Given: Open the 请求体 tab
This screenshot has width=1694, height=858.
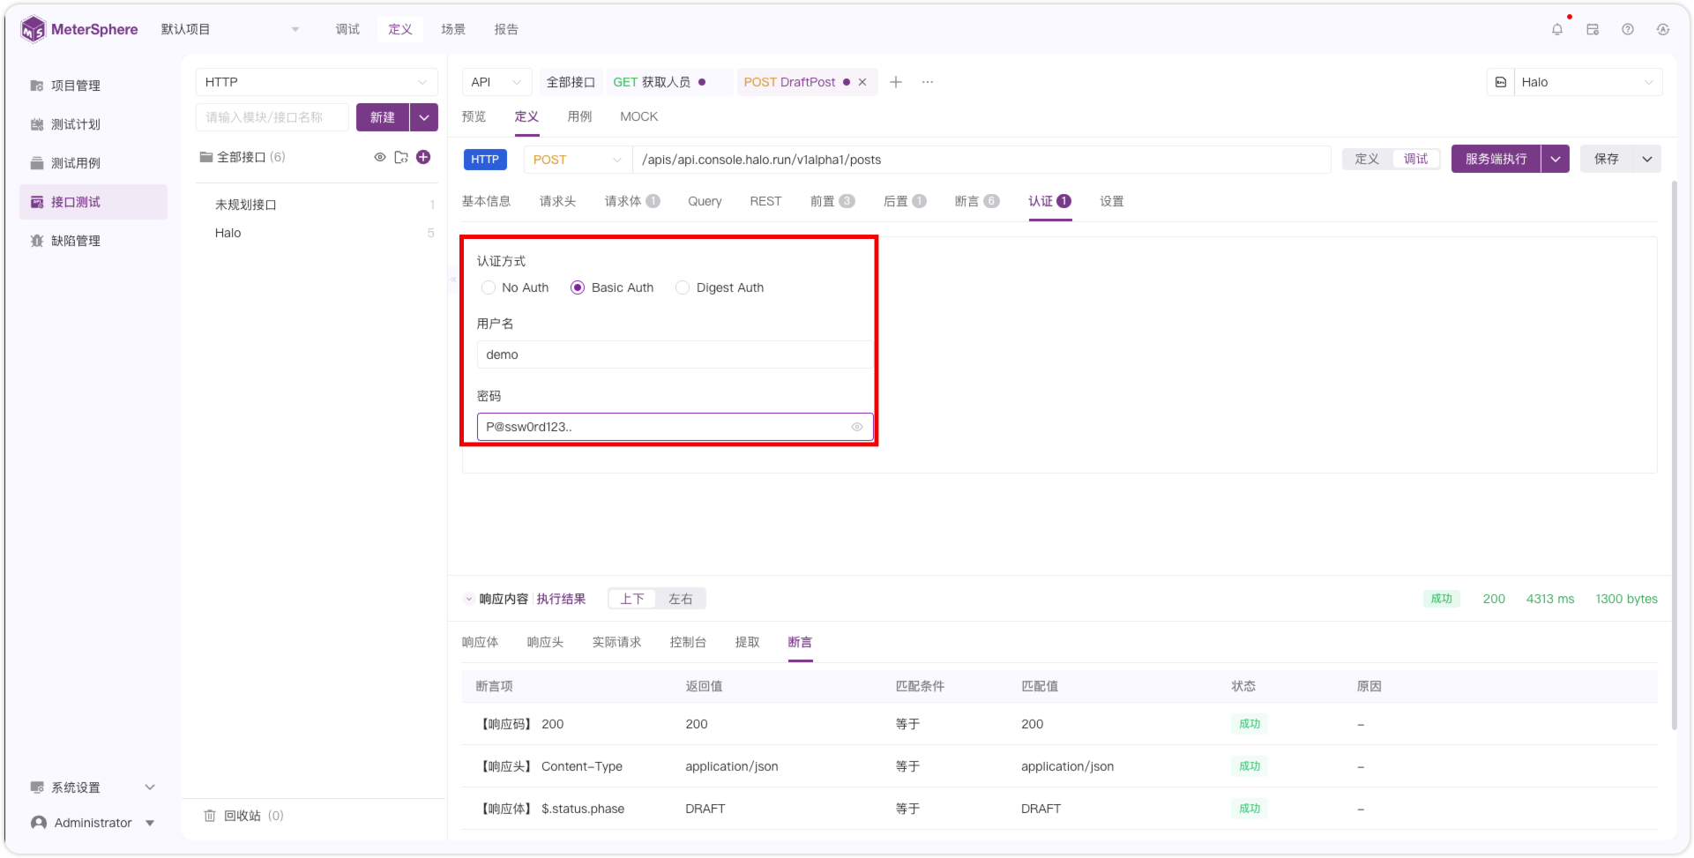Looking at the screenshot, I should (632, 201).
